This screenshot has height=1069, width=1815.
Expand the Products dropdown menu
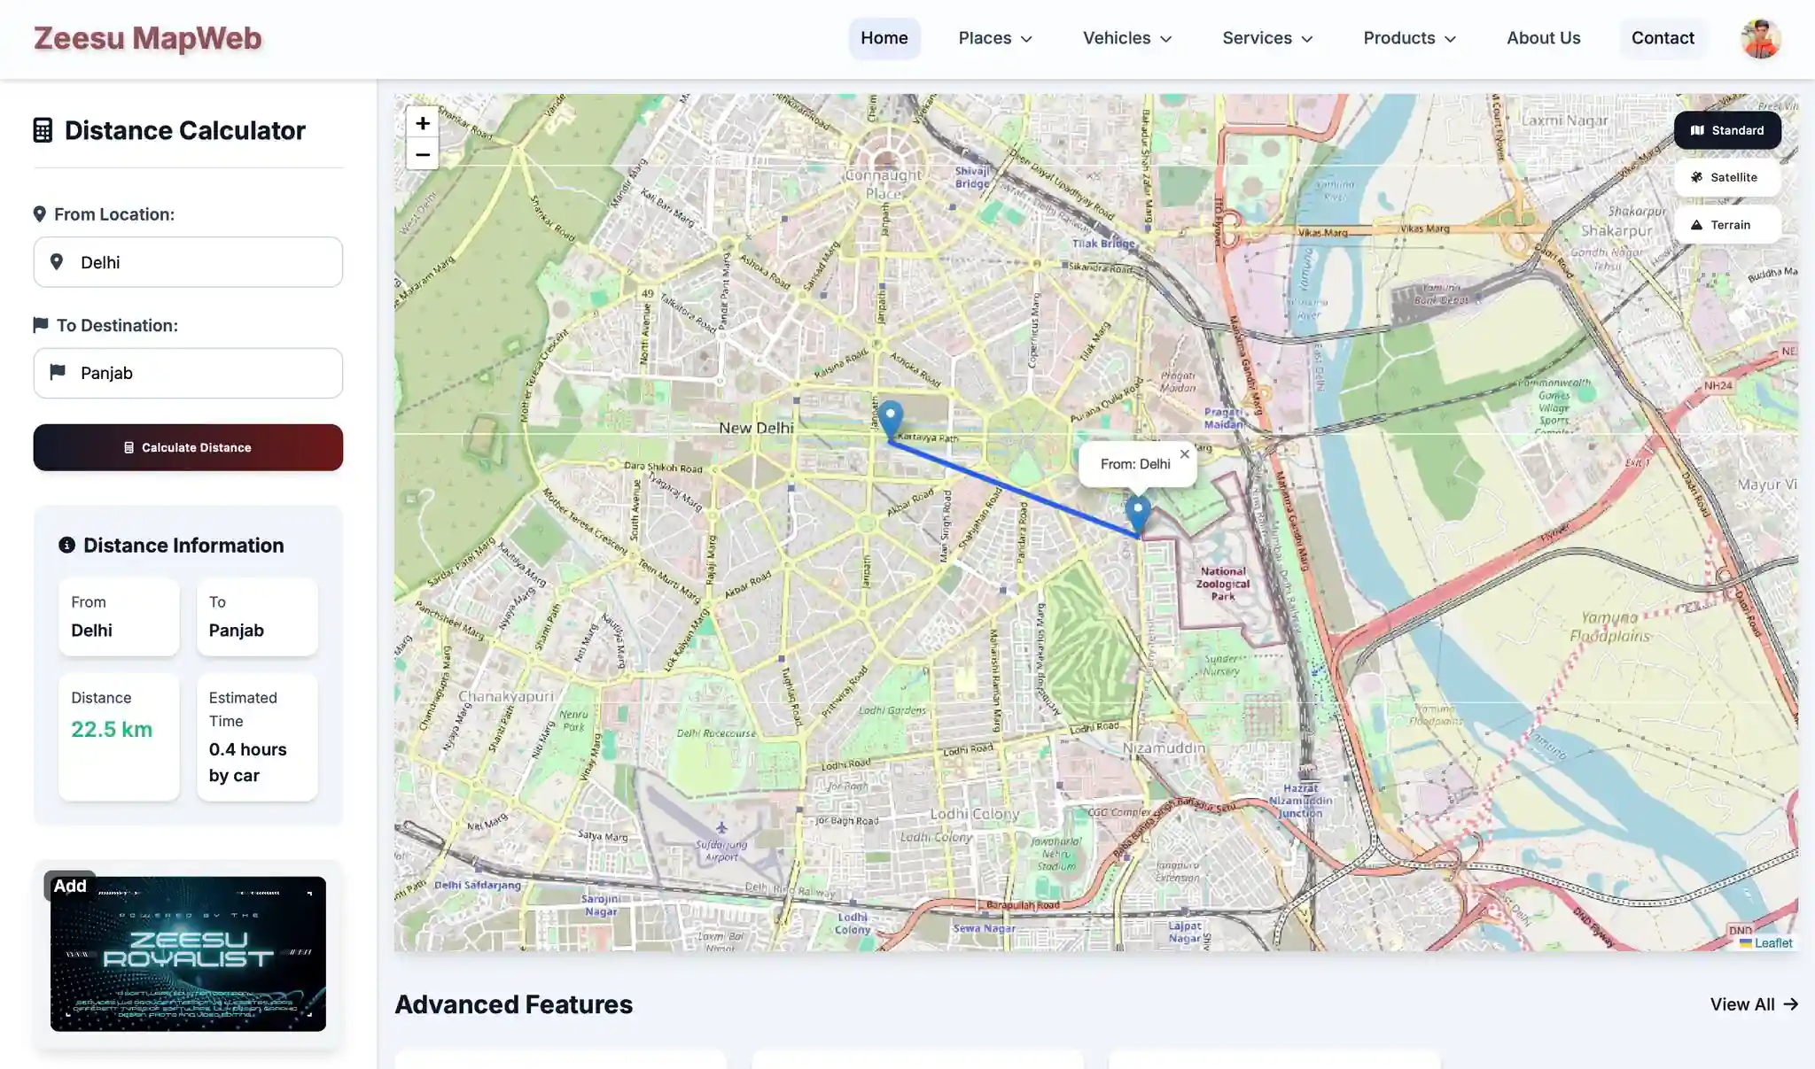1409,38
